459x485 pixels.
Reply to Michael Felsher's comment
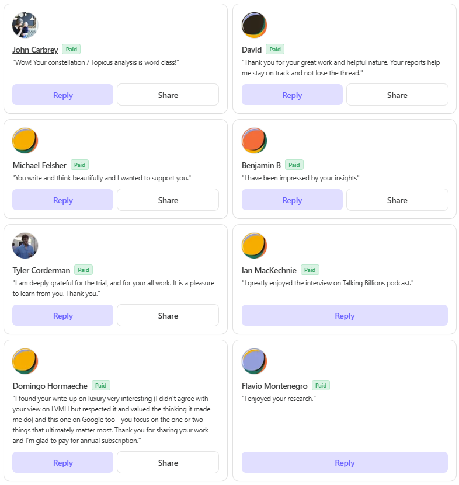click(63, 200)
